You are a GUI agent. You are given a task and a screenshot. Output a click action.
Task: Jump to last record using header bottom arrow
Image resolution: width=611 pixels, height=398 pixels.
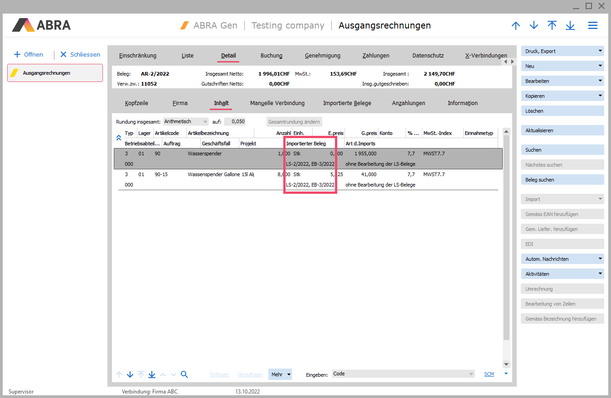[x=570, y=26]
